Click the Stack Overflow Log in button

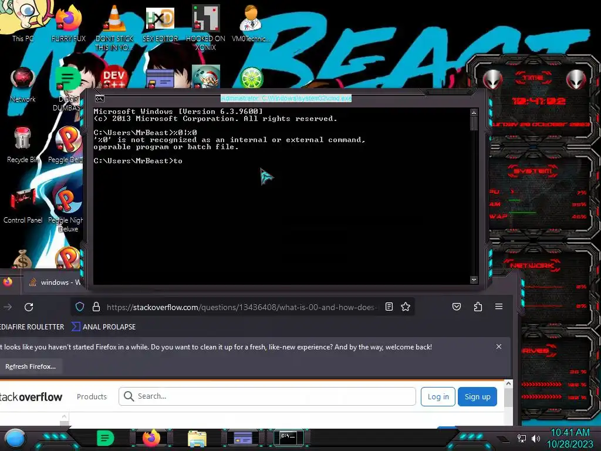(x=438, y=396)
